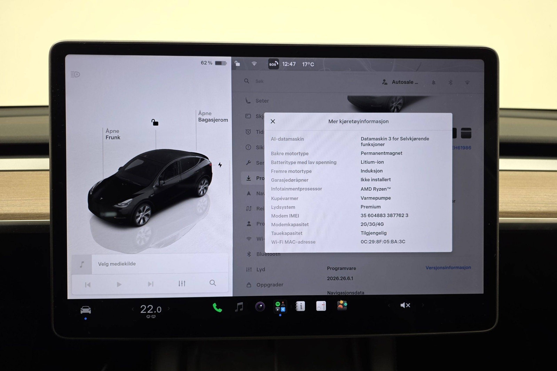Viewport: 557px width, 371px height.
Task: Tap the Wi-Fi MAC-adresse value
Action: (383, 242)
